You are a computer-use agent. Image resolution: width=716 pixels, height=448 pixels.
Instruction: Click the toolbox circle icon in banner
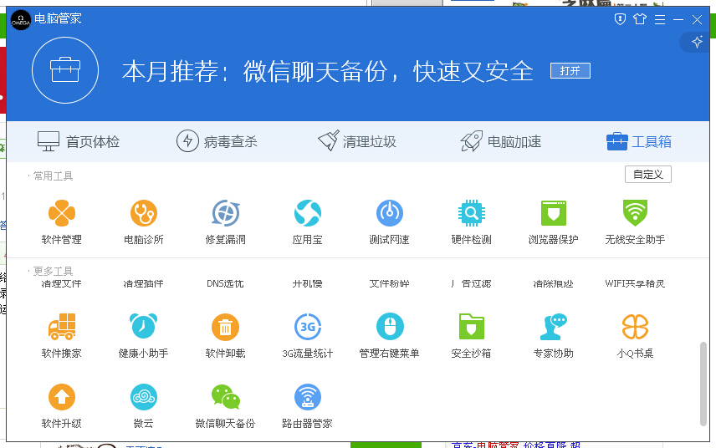(x=65, y=70)
